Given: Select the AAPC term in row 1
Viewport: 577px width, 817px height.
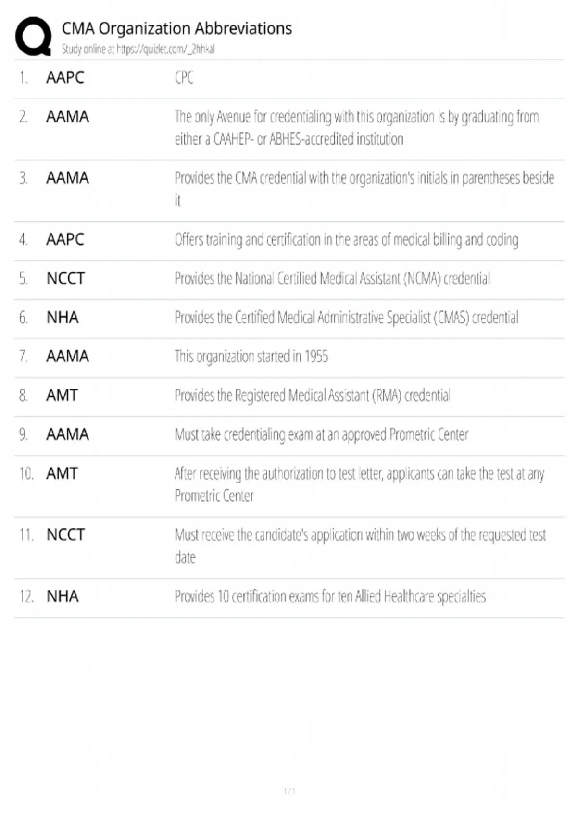Looking at the screenshot, I should (65, 77).
